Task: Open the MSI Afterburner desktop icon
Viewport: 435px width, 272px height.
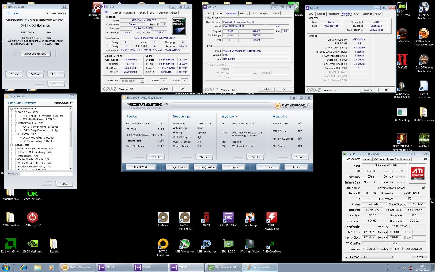Action: click(x=185, y=246)
